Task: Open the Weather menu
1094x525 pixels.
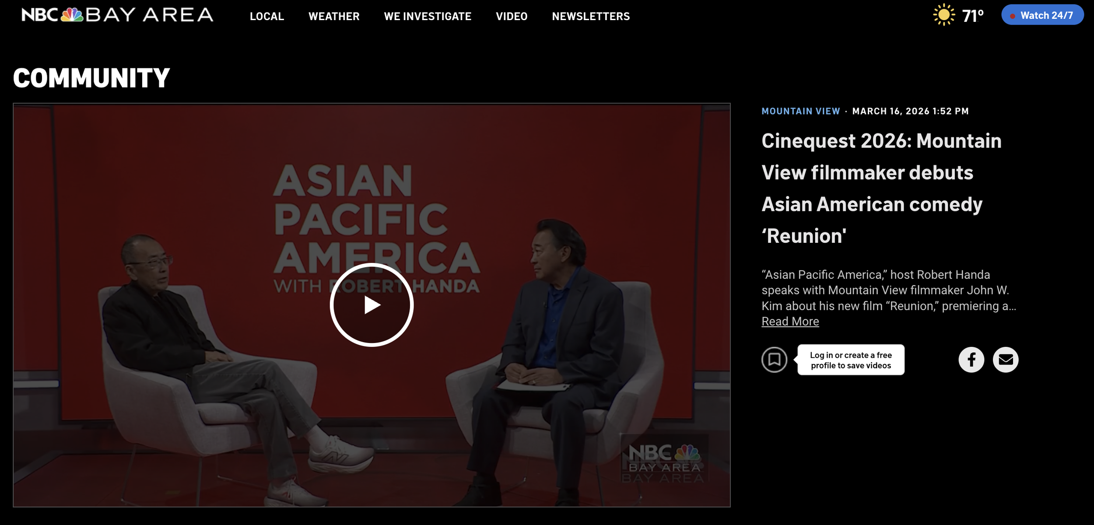Action: click(334, 16)
